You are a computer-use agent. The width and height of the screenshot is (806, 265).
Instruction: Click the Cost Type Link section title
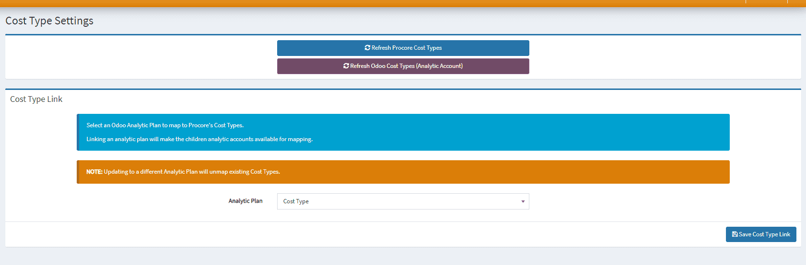(36, 99)
